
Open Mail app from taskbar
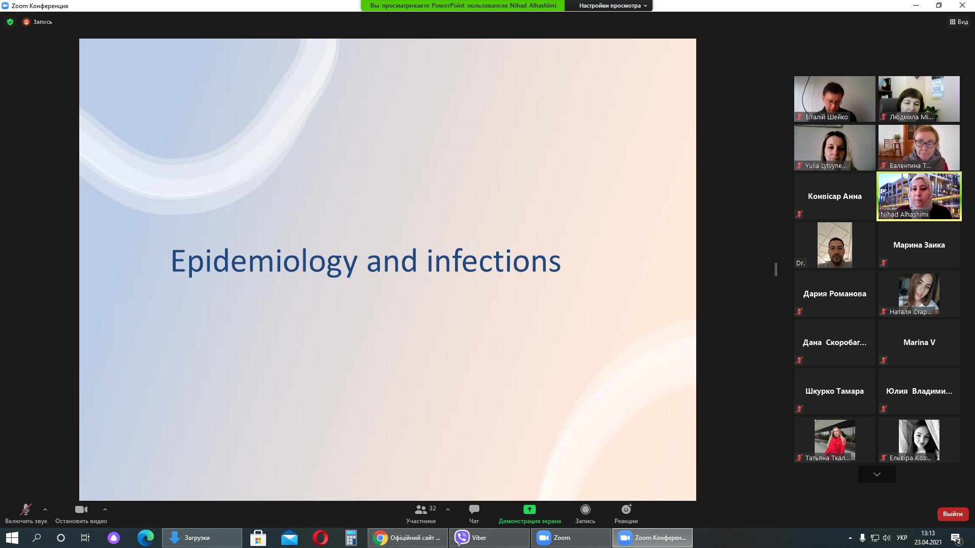(x=289, y=538)
